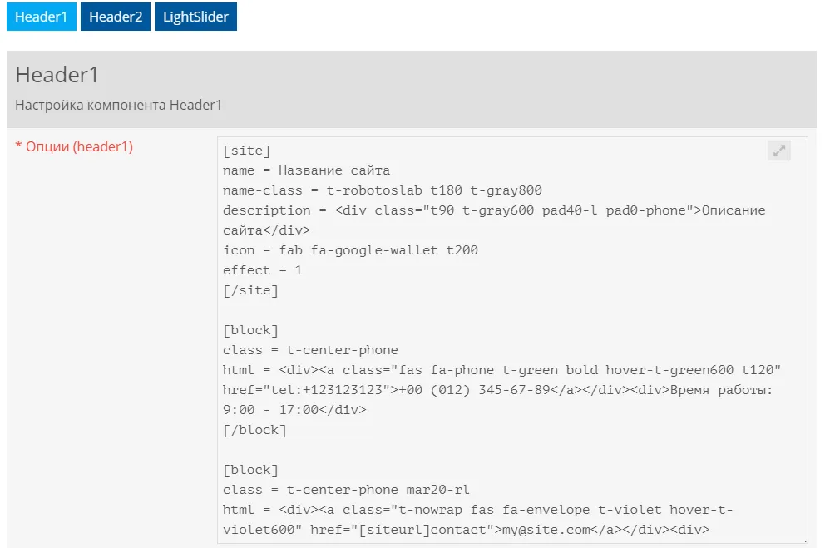Place cursor on the opening "[site]" line
This screenshot has height=548, width=825.
(x=247, y=151)
